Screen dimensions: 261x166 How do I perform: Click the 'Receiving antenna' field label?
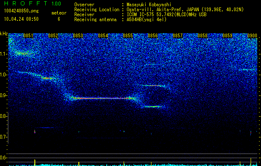(x=95, y=20)
